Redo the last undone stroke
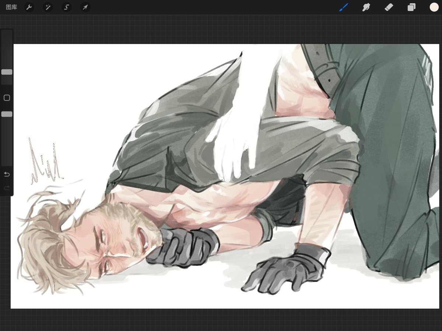 (x=7, y=188)
